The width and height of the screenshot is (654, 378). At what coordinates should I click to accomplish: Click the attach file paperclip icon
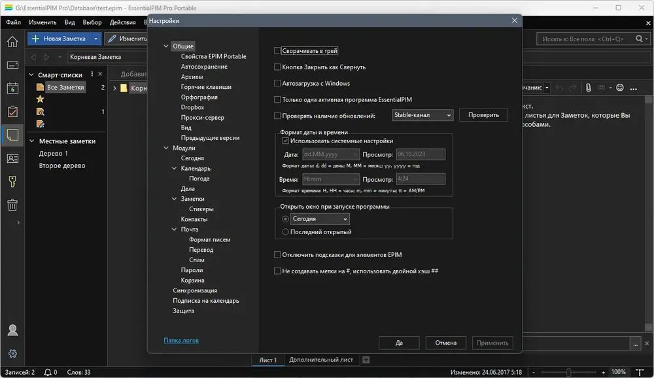click(588, 88)
